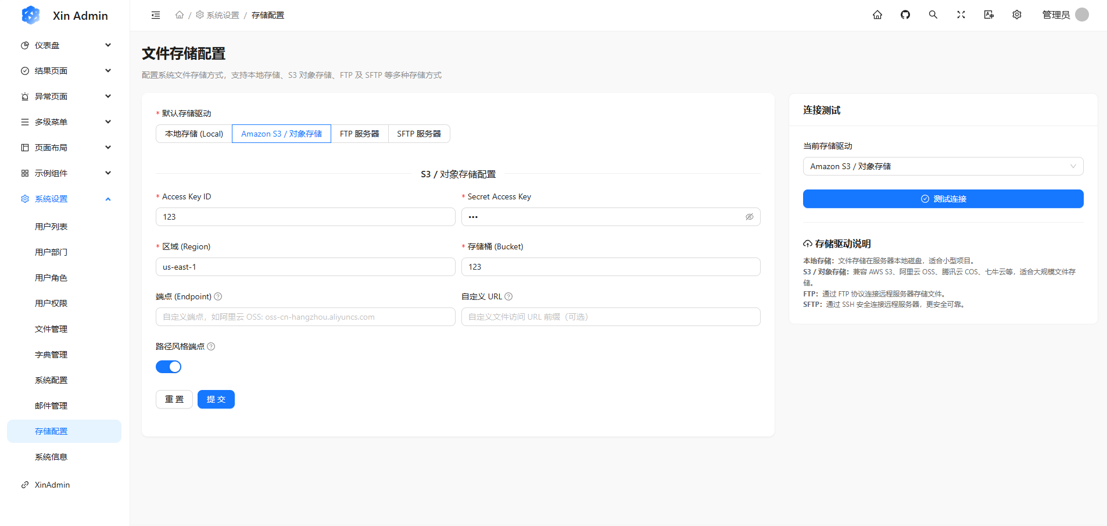Click the 测试连接 button
1107x526 pixels.
(x=943, y=198)
